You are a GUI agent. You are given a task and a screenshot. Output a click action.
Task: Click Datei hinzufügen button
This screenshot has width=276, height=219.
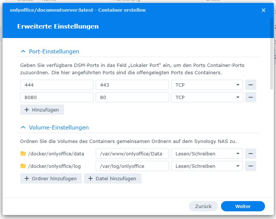tap(113, 178)
